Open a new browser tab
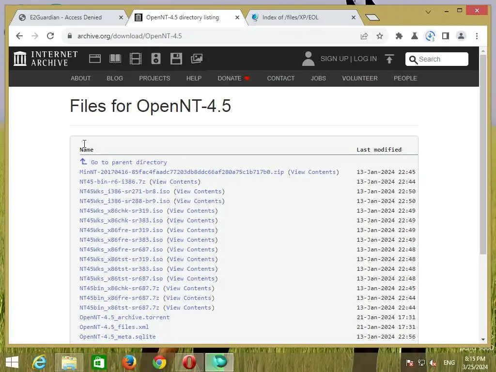This screenshot has height=372, width=496. click(372, 17)
